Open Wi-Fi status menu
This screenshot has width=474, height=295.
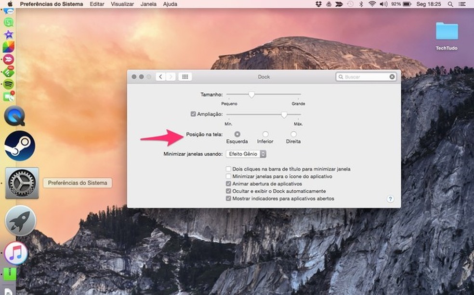[372, 4]
